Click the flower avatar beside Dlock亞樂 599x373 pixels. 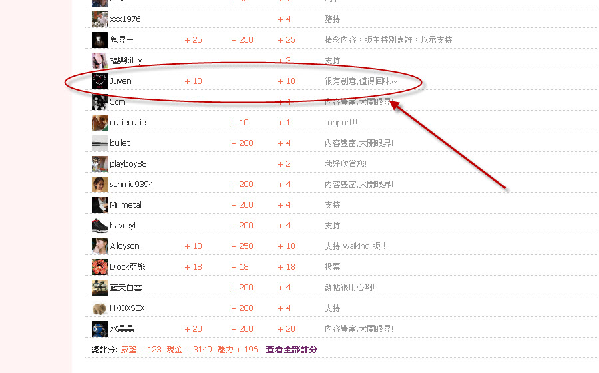[99, 267]
